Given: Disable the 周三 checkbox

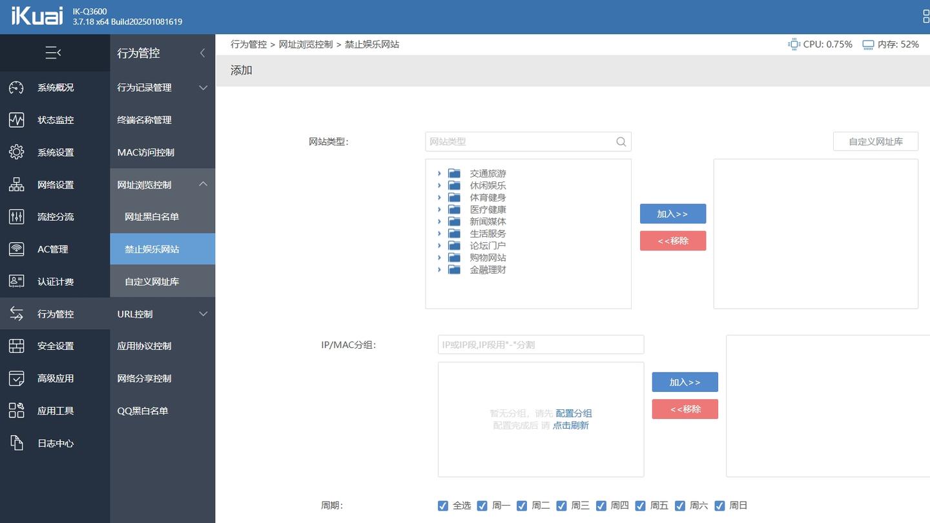Looking at the screenshot, I should coord(561,506).
